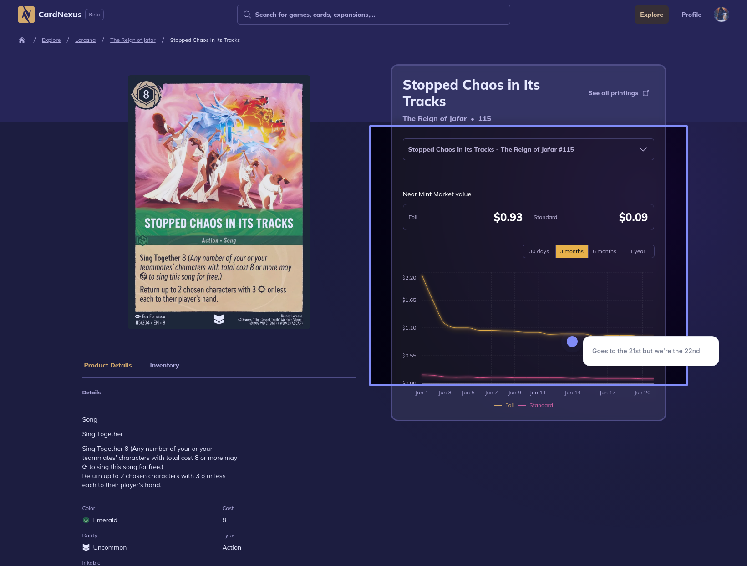The width and height of the screenshot is (747, 566).
Task: Click the search magnifier icon
Action: point(247,15)
